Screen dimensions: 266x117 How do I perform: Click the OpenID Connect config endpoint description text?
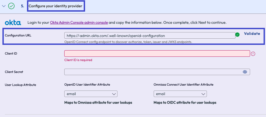(x=128, y=42)
